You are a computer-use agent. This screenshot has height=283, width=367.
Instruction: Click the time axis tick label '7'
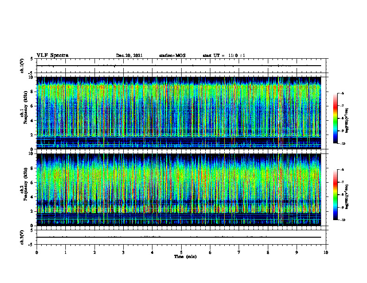coord(239,252)
